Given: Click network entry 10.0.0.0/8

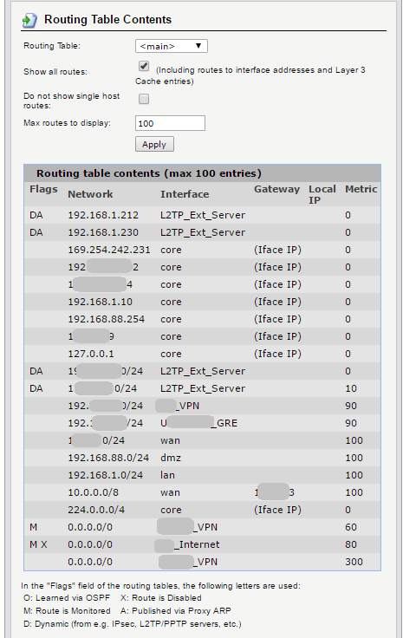Looking at the screenshot, I should coord(93,492).
